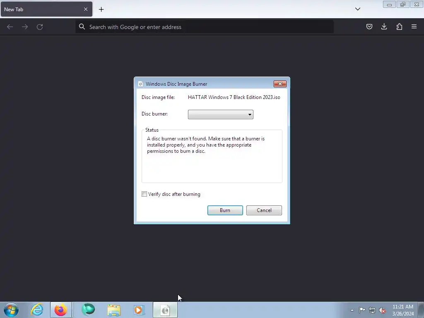Click the disc image burner title icon
The height and width of the screenshot is (318, 424).
click(140, 84)
